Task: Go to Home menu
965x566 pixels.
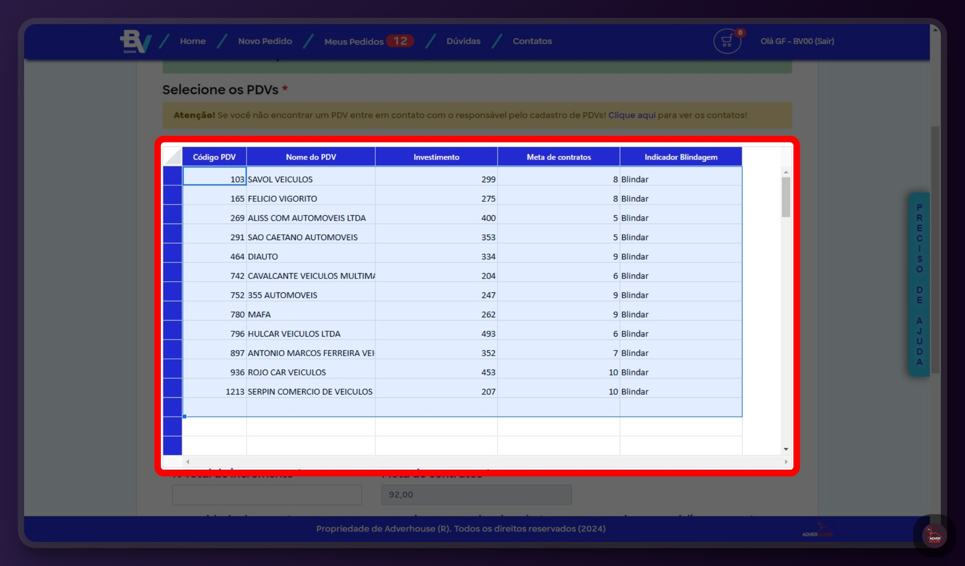Action: pos(193,41)
